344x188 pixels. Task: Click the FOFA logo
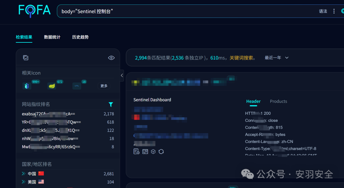[x=34, y=11]
